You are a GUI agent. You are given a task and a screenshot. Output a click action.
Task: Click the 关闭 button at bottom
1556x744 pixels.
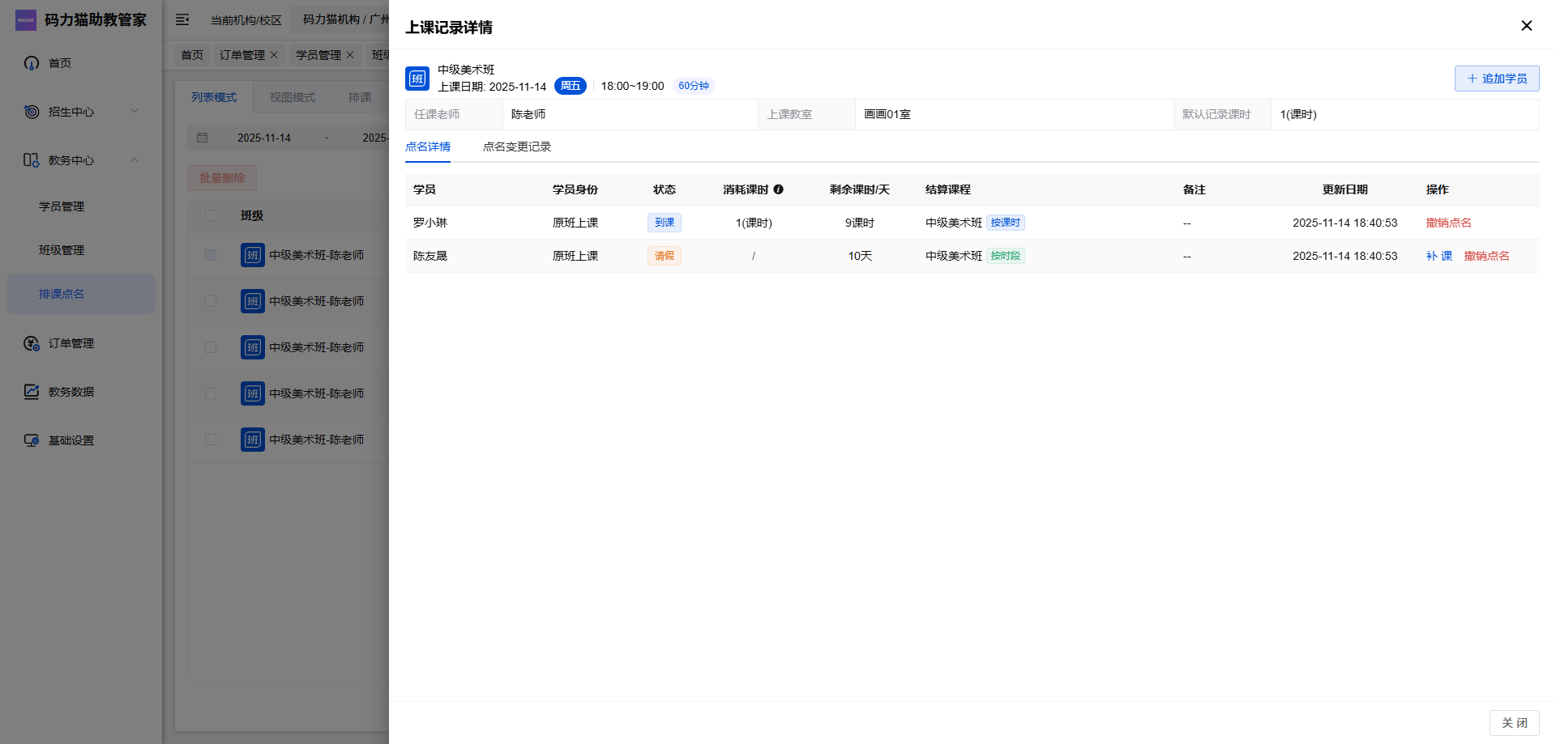pos(1514,722)
